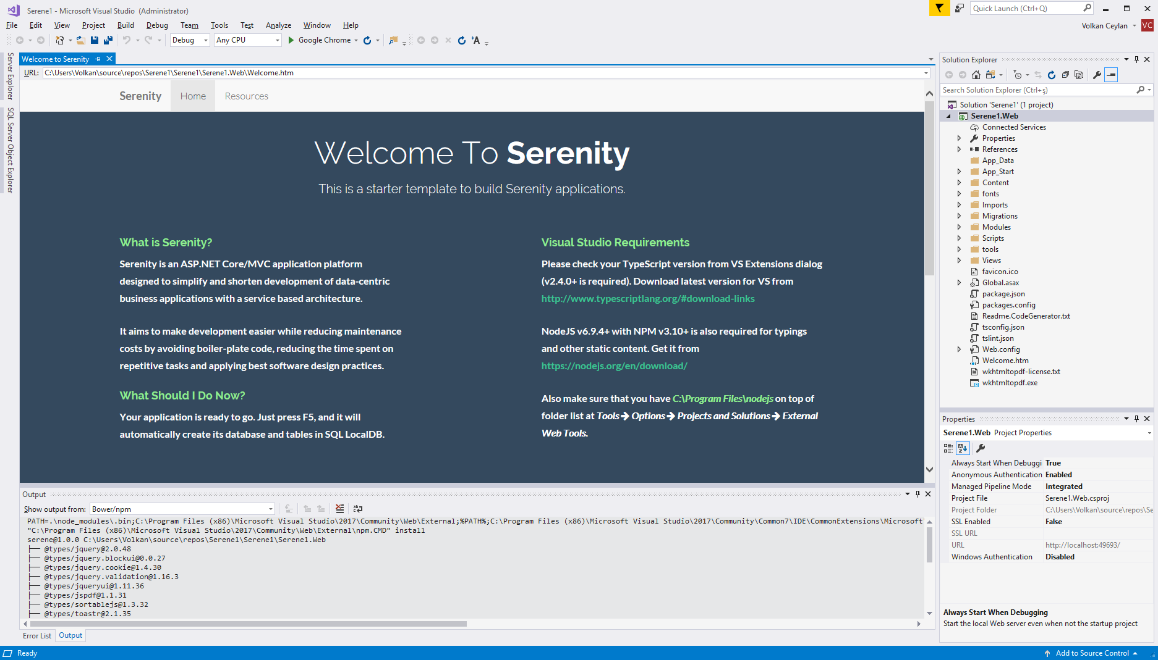Expand the Modules folder
Screen dimensions: 1158x660
point(959,227)
